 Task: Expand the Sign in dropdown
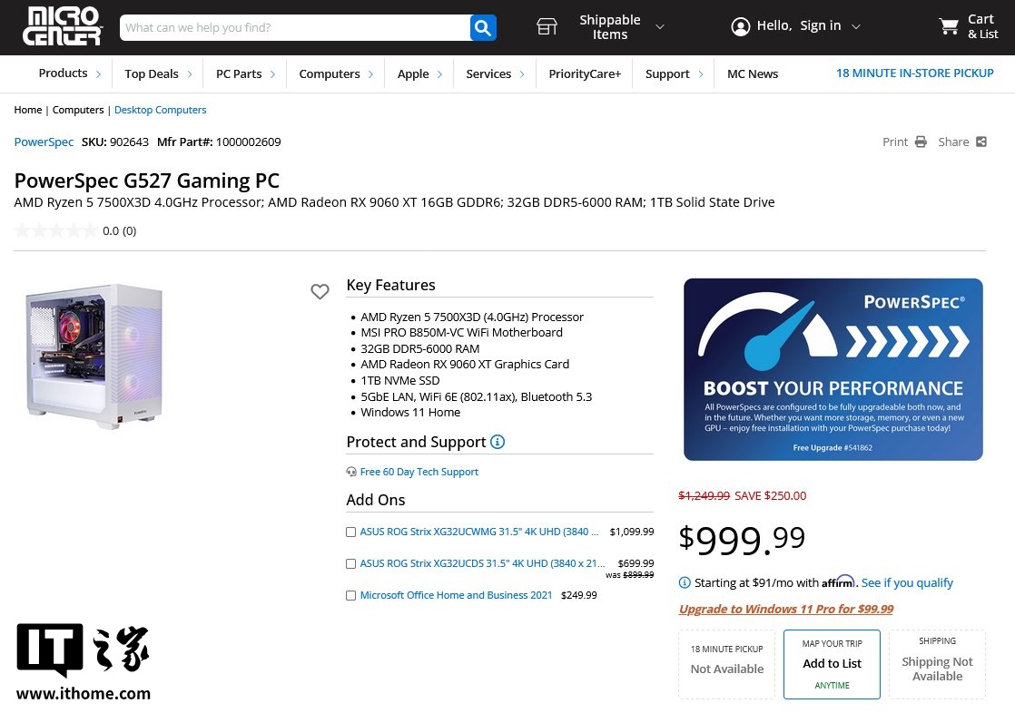(854, 25)
